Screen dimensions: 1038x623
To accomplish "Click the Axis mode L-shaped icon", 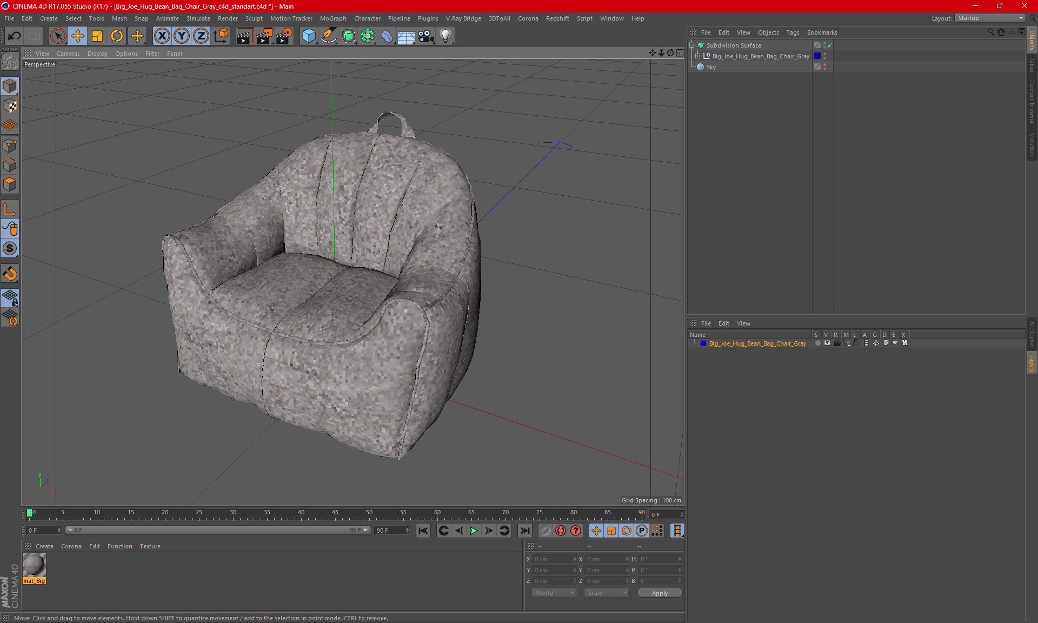I will (x=10, y=209).
